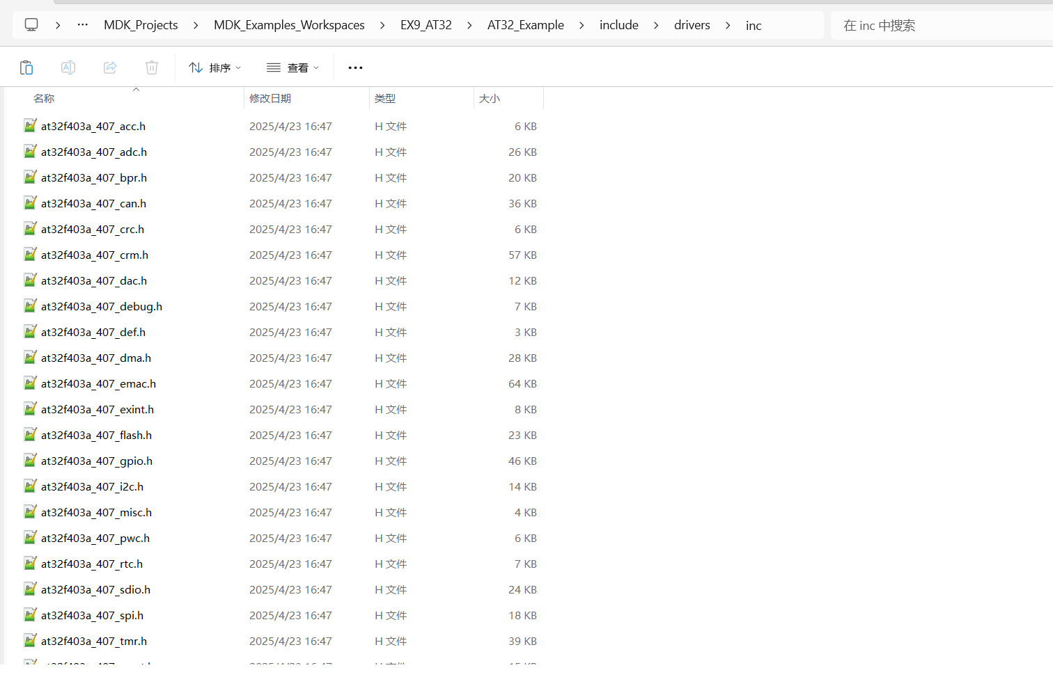Select file icon of at32f403a_407_flash.h
The width and height of the screenshot is (1053, 677).
(x=30, y=435)
